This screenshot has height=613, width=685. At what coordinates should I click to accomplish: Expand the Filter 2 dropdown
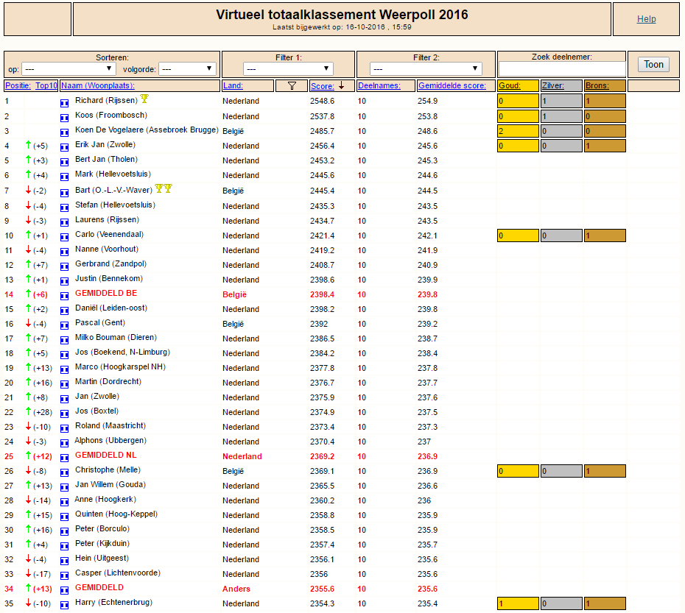(426, 68)
